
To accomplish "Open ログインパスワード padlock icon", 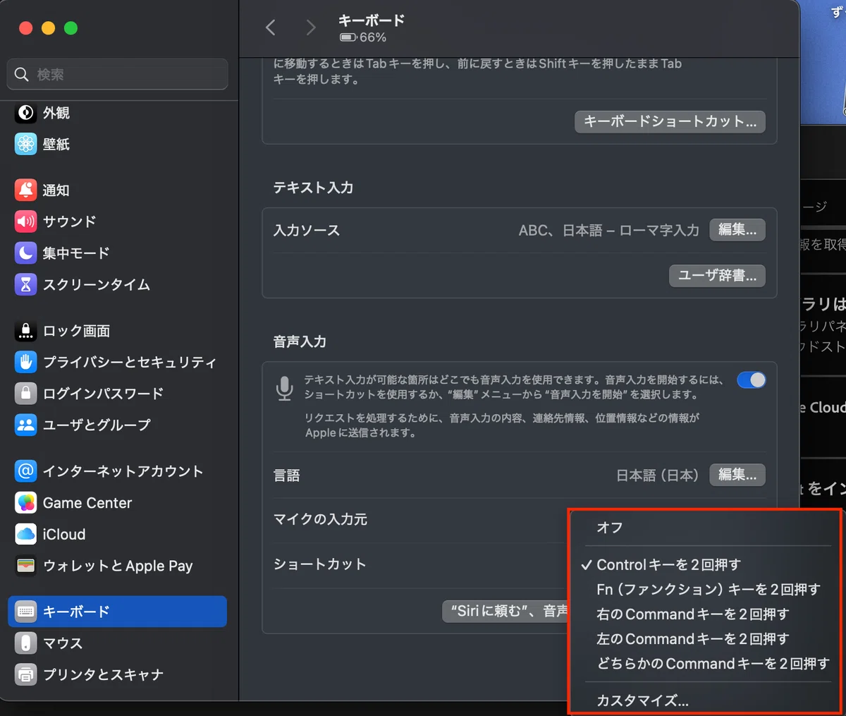I will click(x=26, y=393).
